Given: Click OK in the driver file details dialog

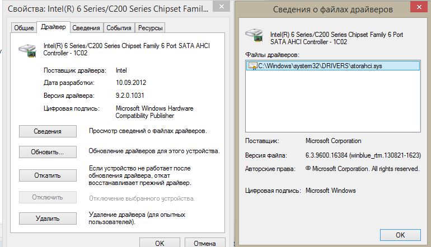Looking at the screenshot, I should (x=400, y=235).
